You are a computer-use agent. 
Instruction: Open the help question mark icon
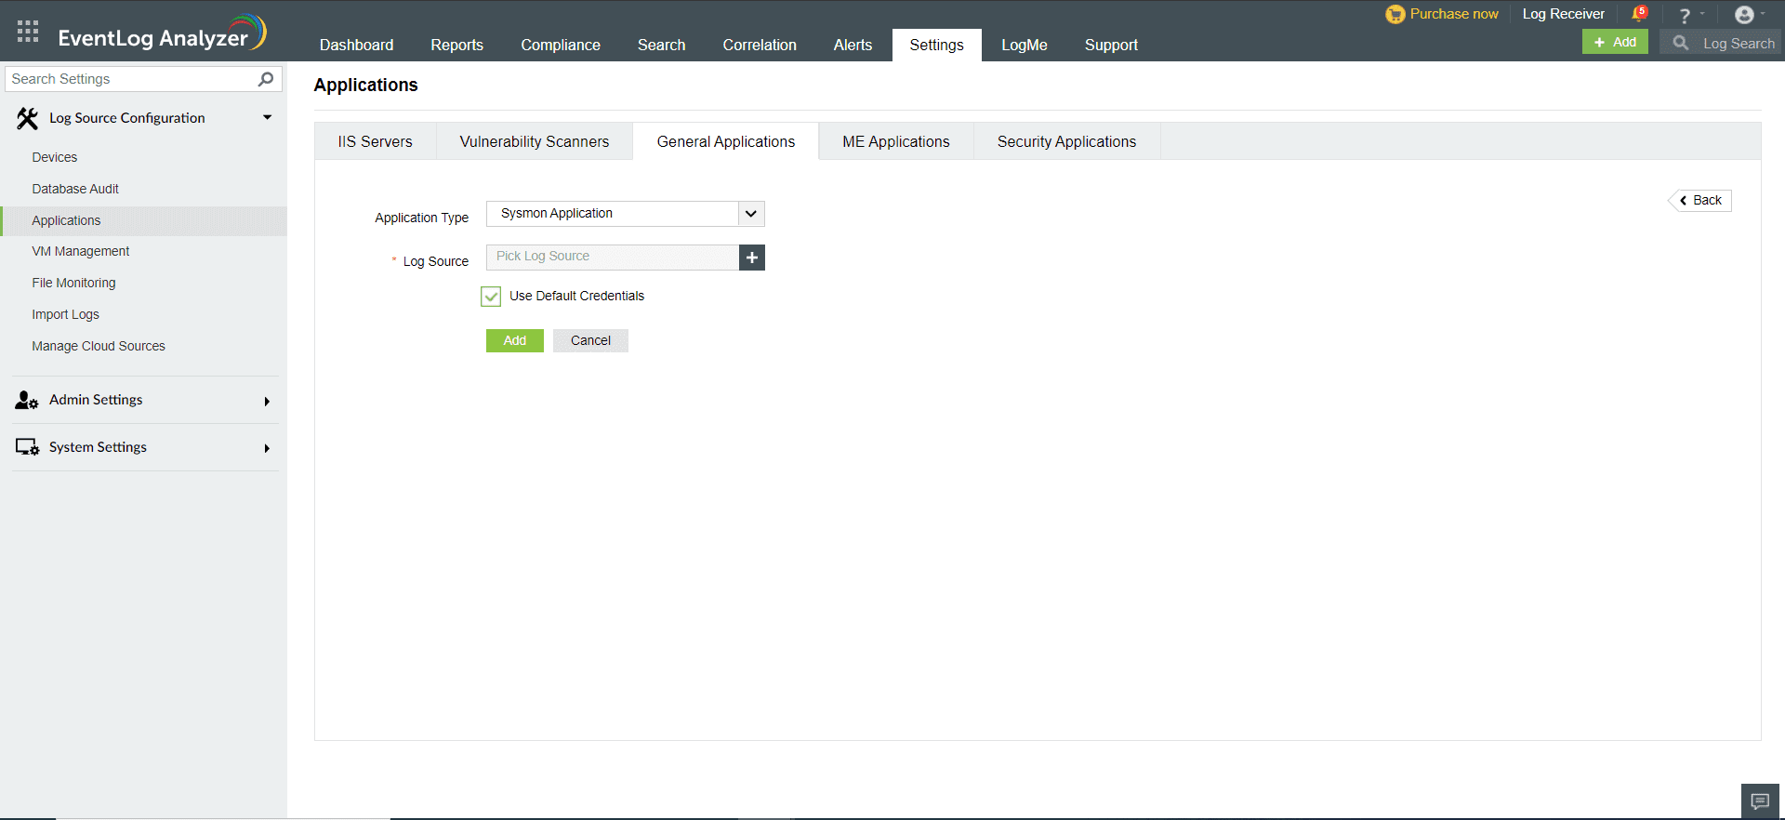[1684, 16]
